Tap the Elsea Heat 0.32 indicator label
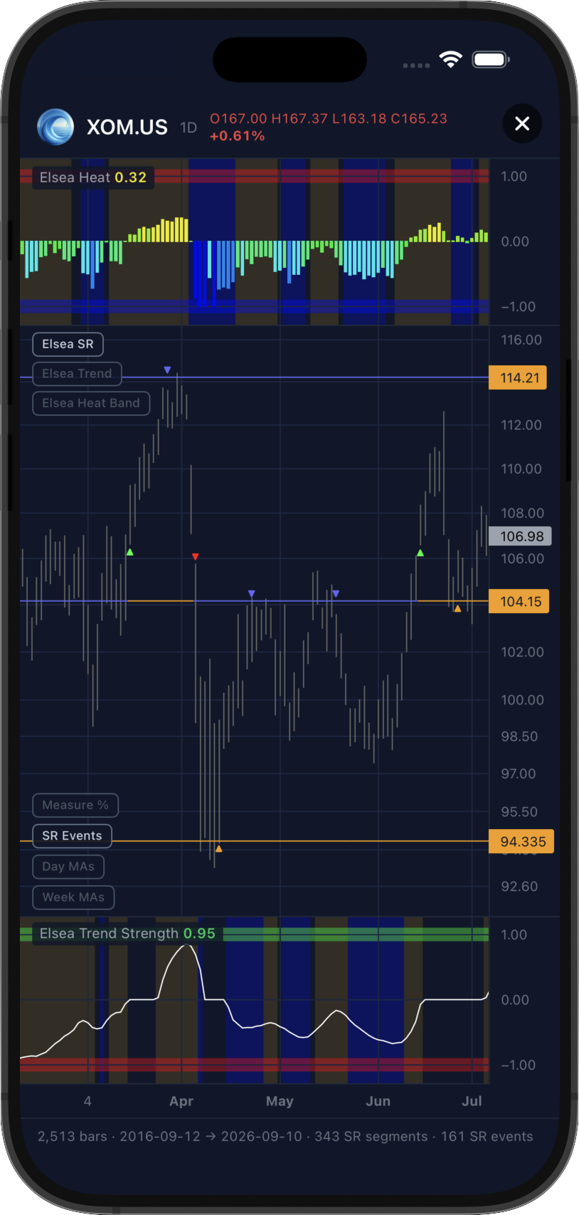Screen dimensions: 579x1215 (x=93, y=177)
